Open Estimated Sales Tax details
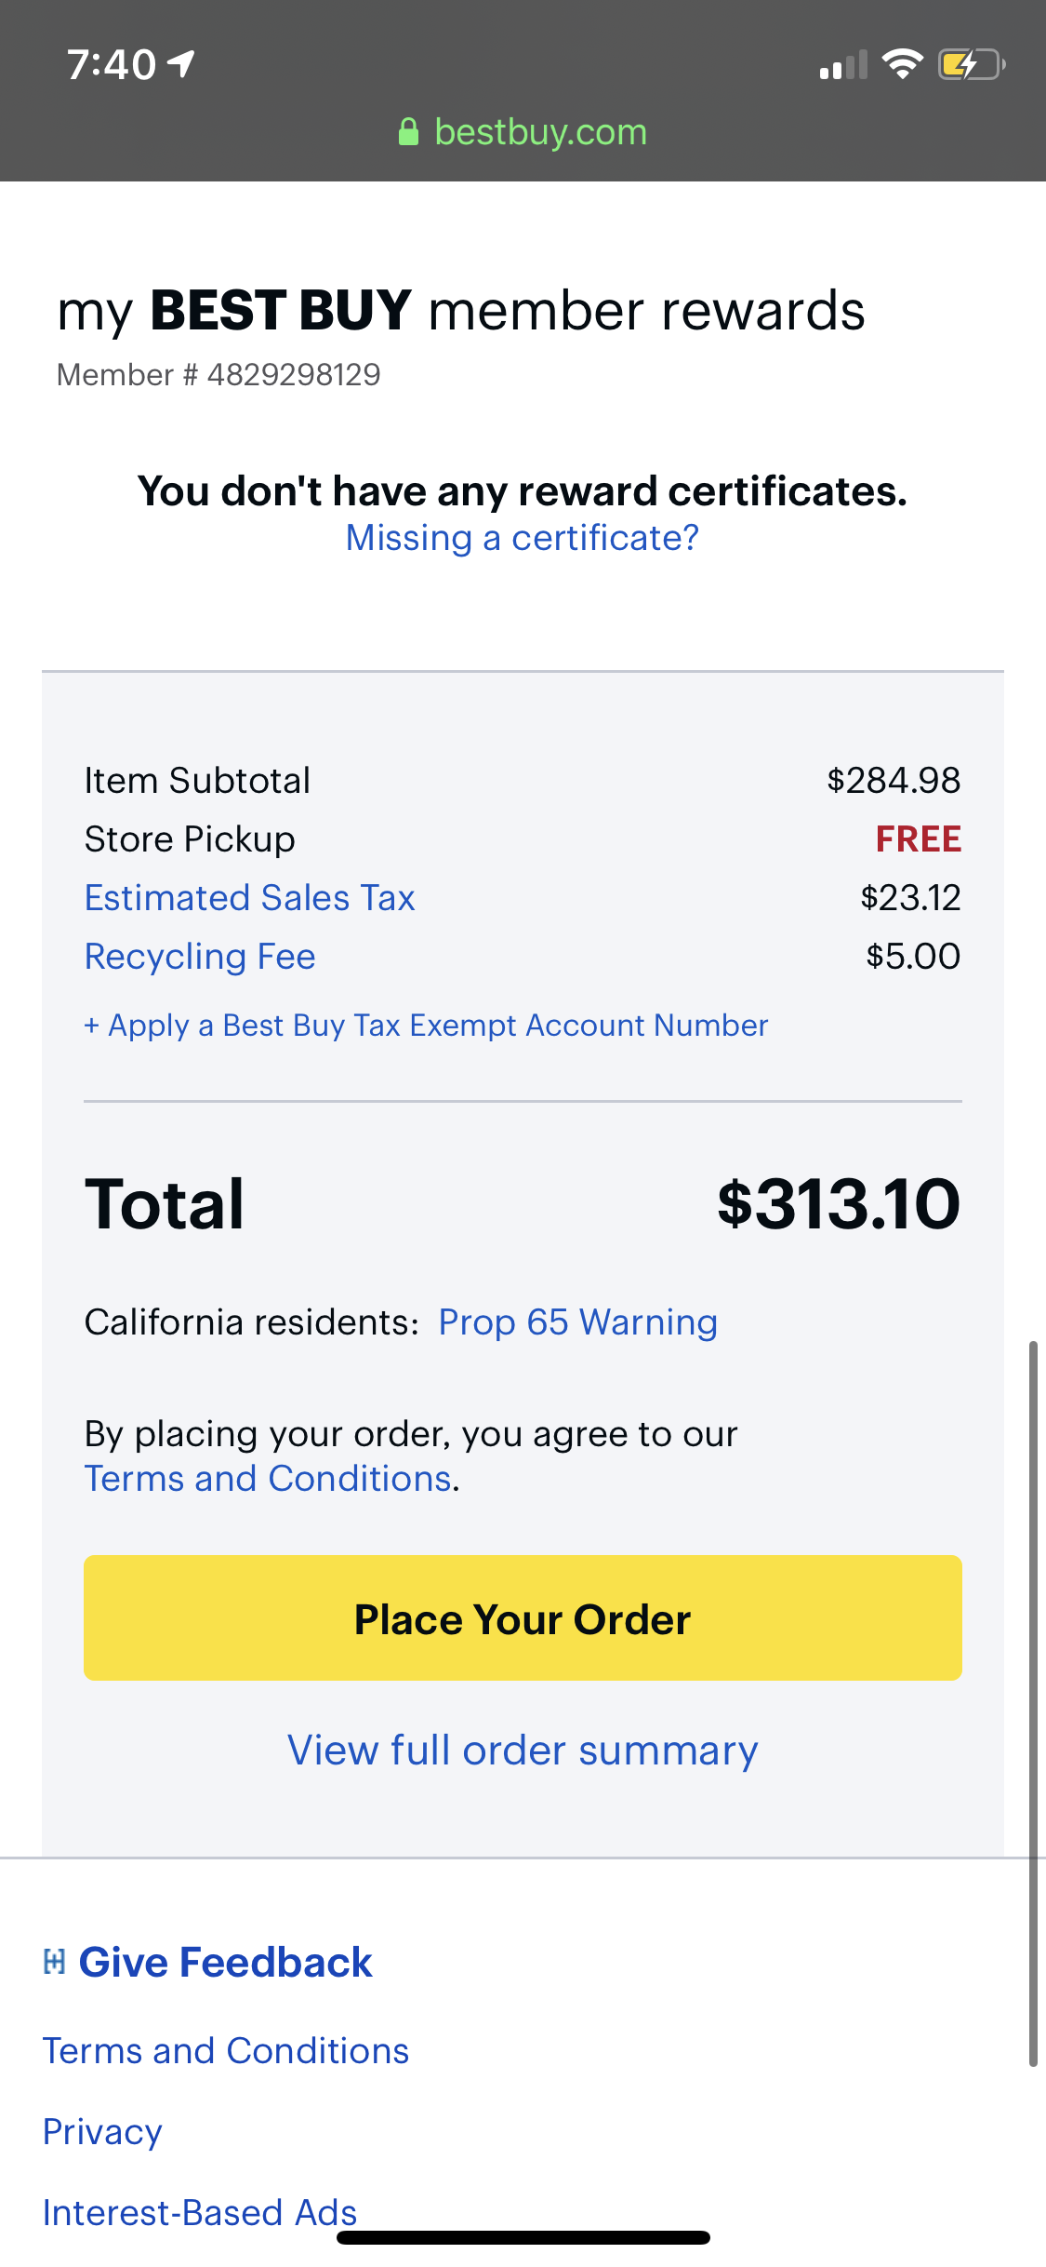The width and height of the screenshot is (1046, 2267). point(249,898)
